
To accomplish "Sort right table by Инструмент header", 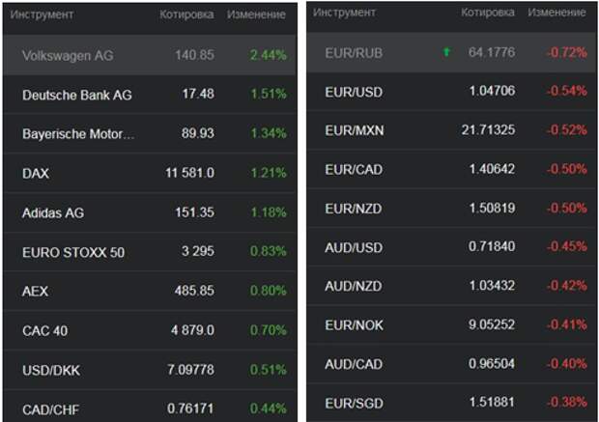I will tap(344, 13).
